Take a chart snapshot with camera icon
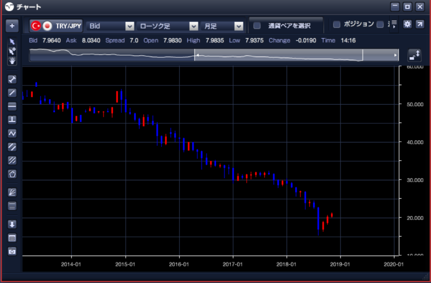Viewport: 431px width, 283px height. (x=12, y=251)
